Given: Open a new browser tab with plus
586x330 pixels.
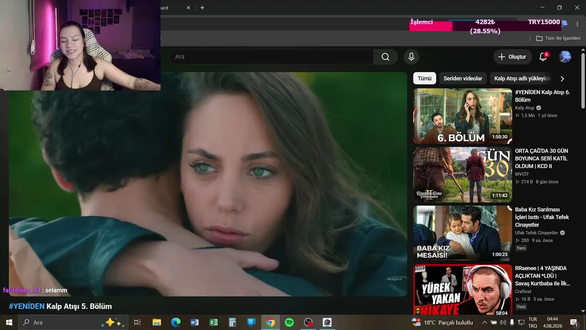Looking at the screenshot, I should [x=202, y=8].
